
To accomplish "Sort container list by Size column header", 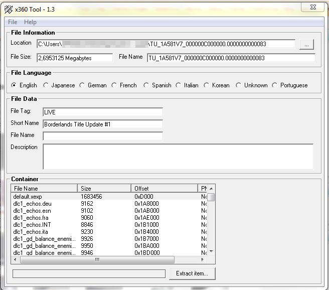I will coord(104,189).
